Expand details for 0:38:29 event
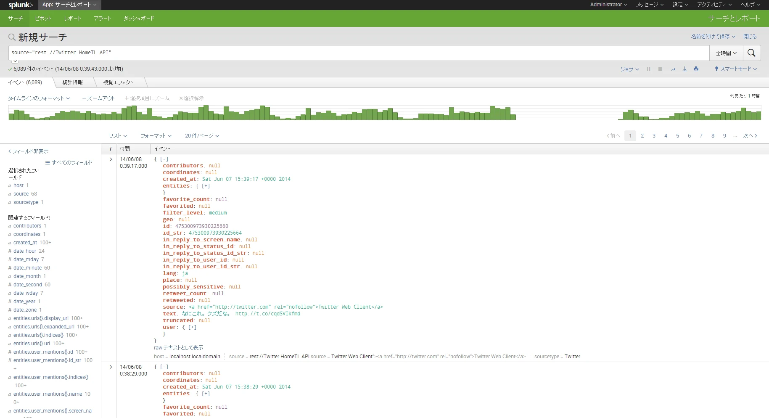 pyautogui.click(x=111, y=367)
